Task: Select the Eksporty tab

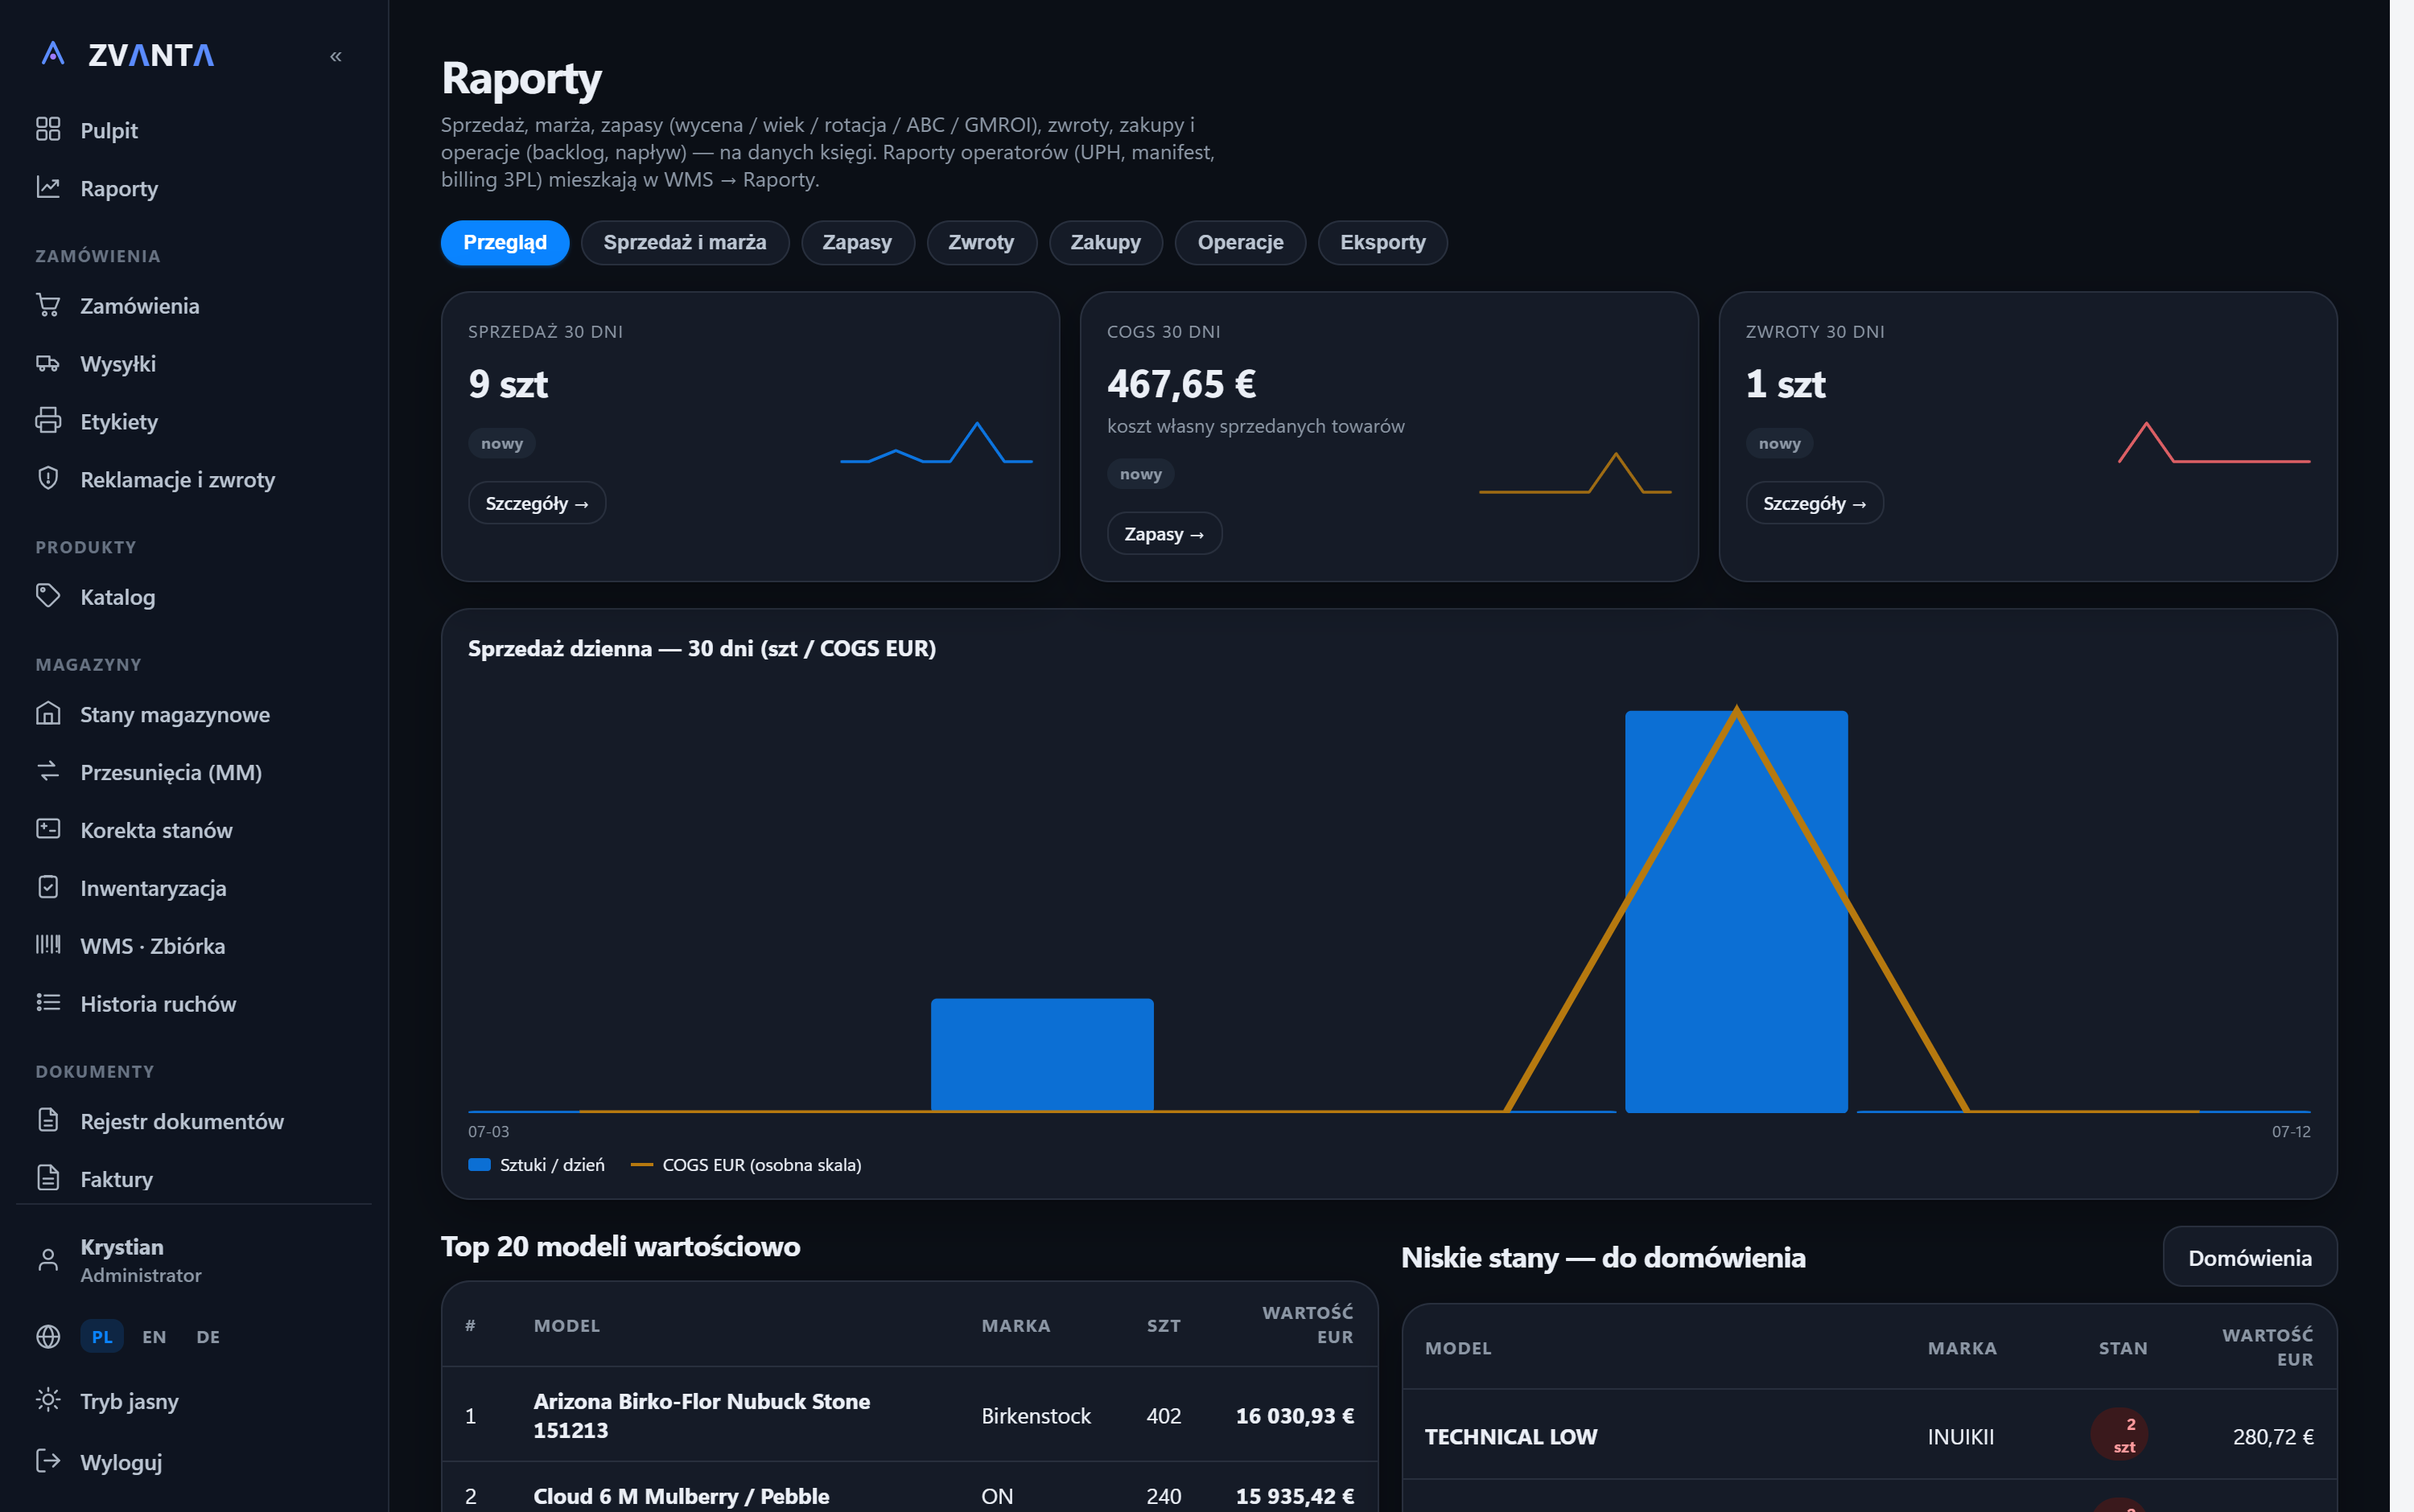Action: coord(1382,242)
